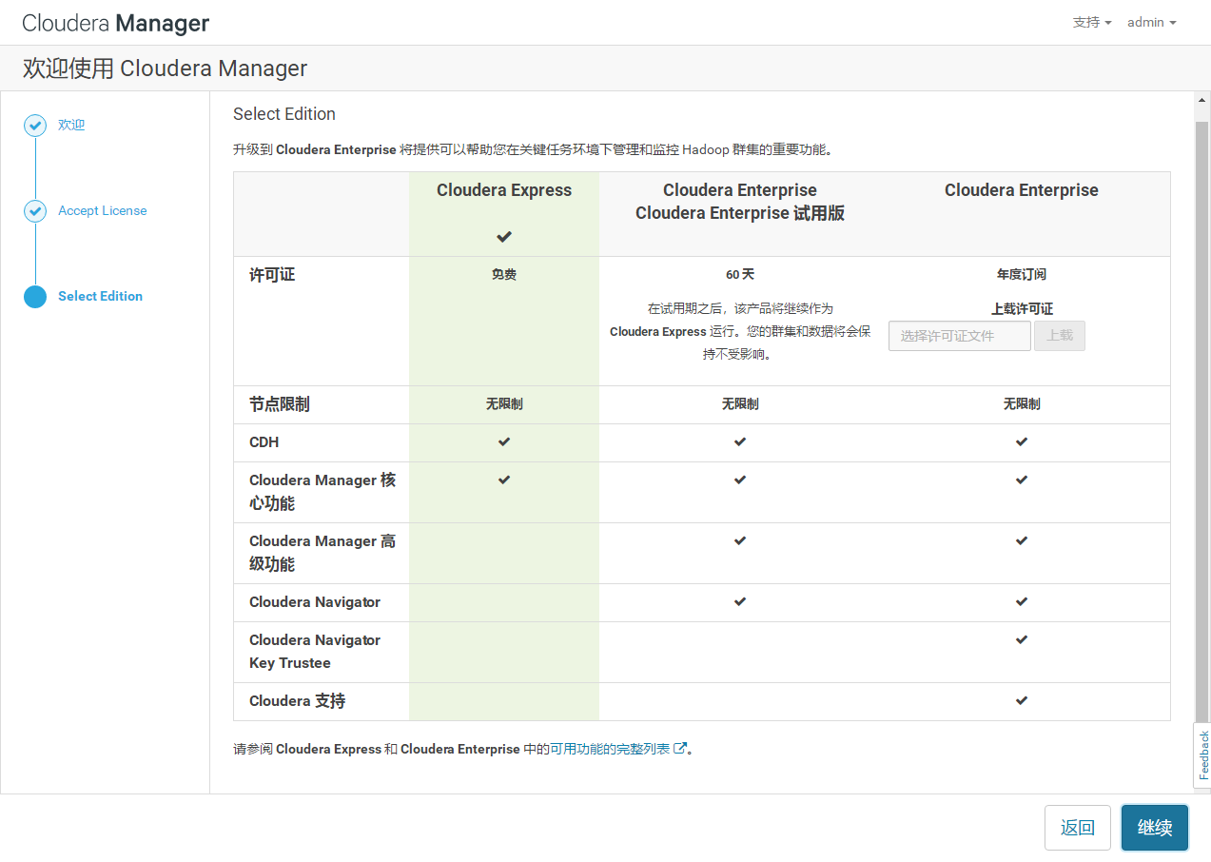Click the disabled 上载 upload button
Screen dimensions: 1211x862
point(1059,336)
